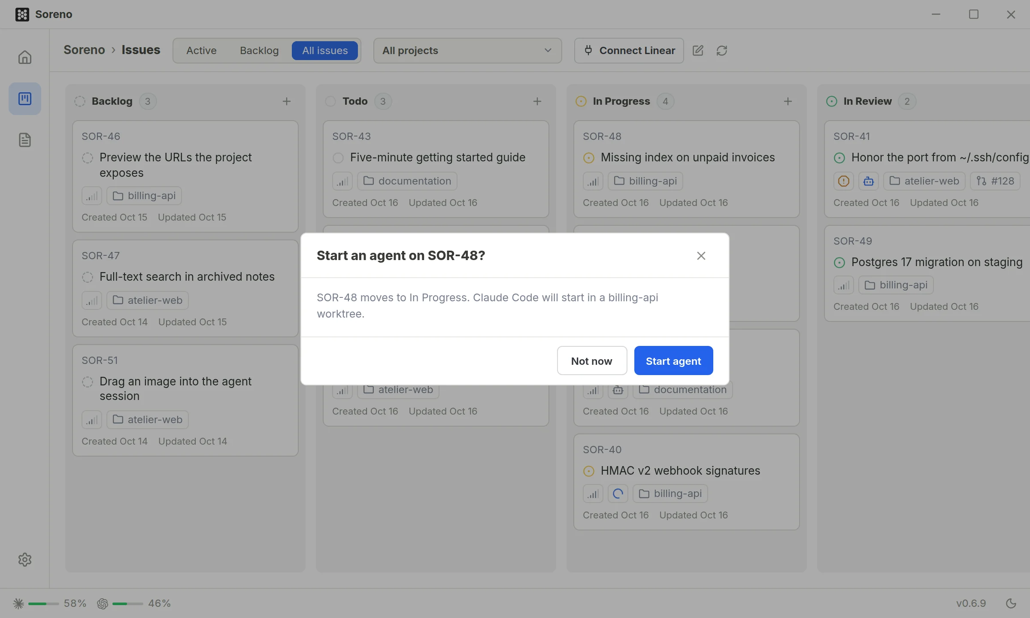Click status circle on SOR-47 card
This screenshot has height=618, width=1030.
click(x=88, y=277)
